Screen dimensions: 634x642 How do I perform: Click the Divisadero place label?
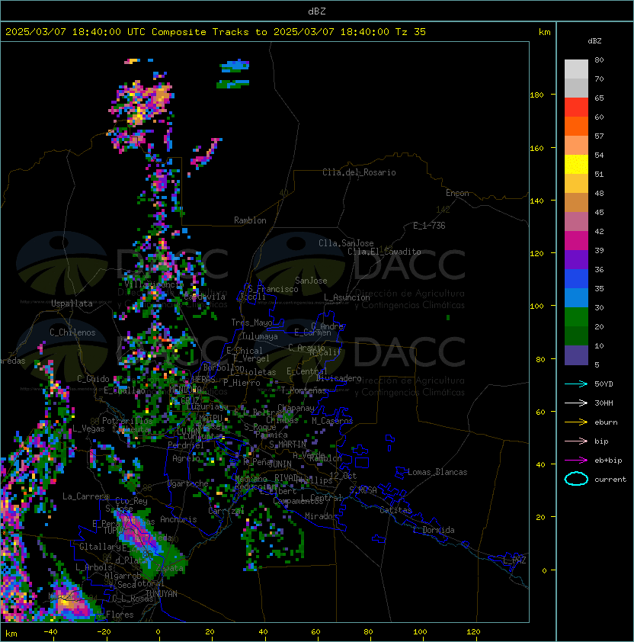pos(338,378)
